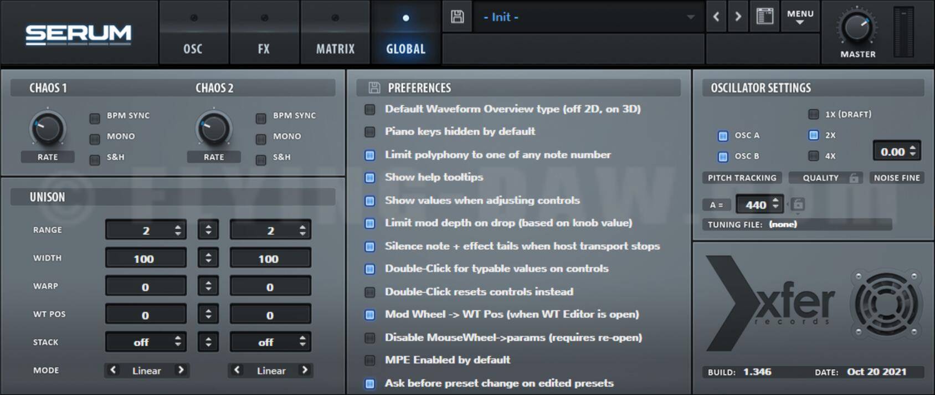Enable S&H for Chaos 2
935x395 pixels.
(x=261, y=160)
